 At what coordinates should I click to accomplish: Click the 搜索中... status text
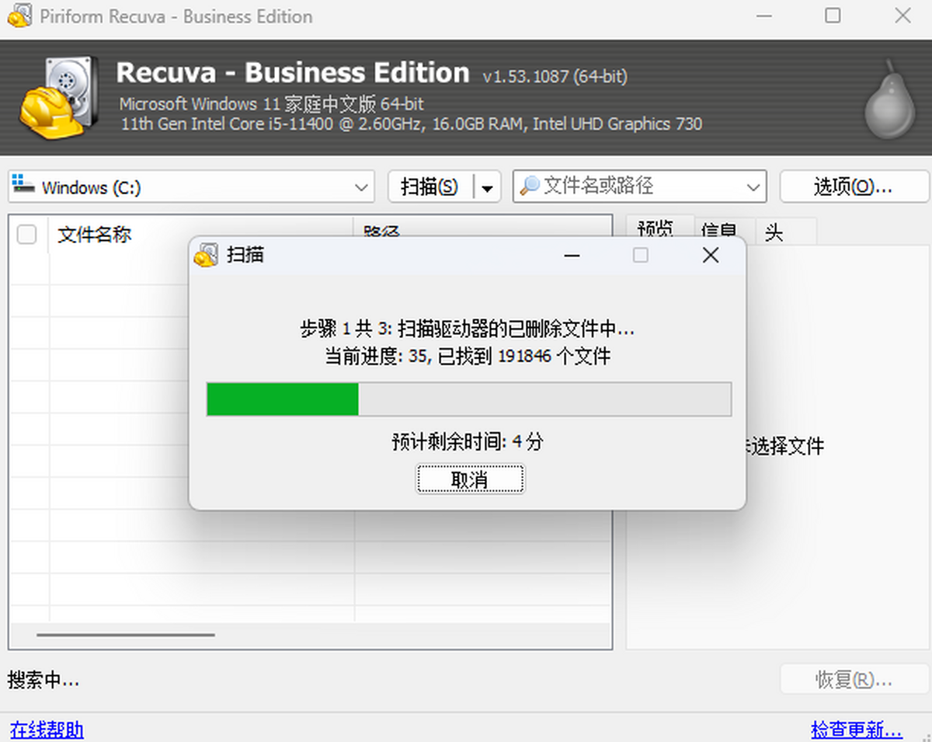click(x=43, y=681)
